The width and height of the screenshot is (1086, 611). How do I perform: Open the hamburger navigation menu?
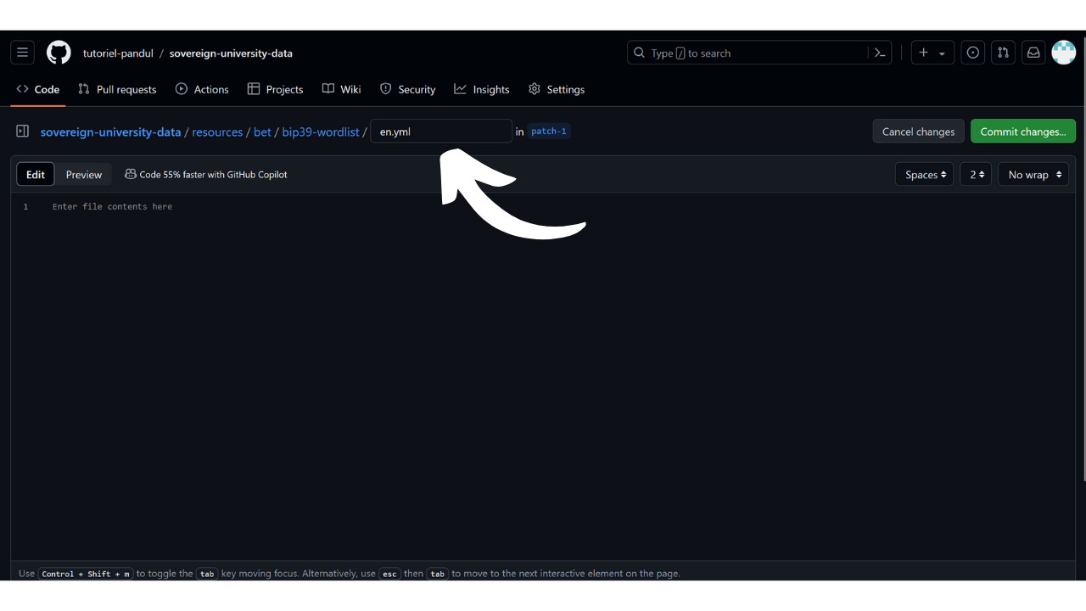pyautogui.click(x=23, y=53)
